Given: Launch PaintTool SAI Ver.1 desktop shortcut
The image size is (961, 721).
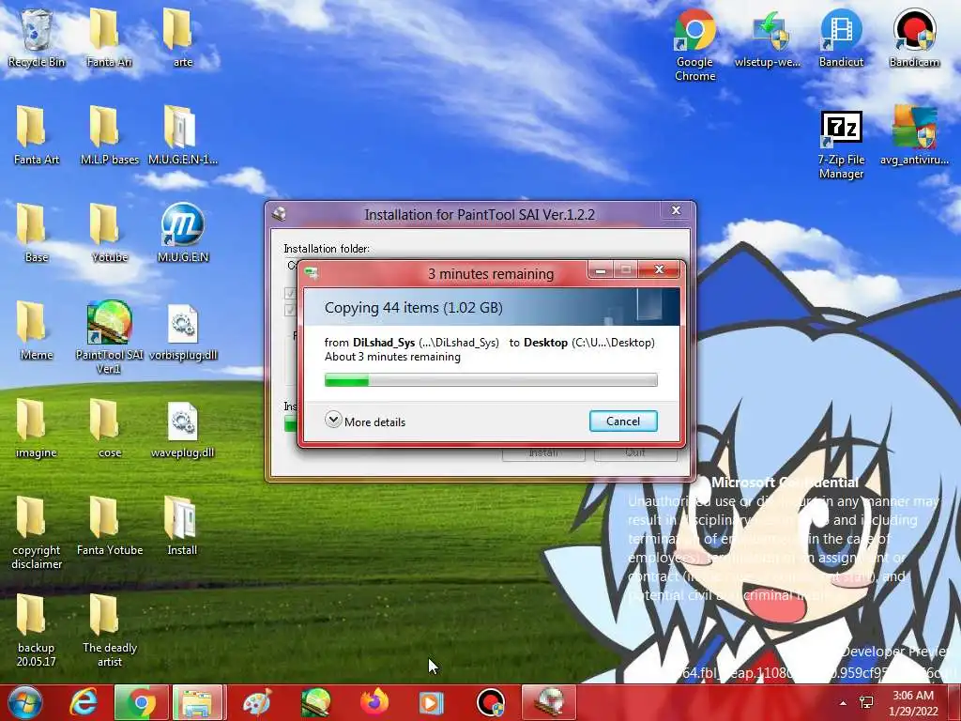Looking at the screenshot, I should click(109, 337).
